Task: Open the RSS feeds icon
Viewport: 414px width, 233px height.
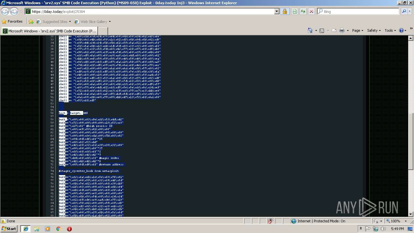Action: pyautogui.click(x=322, y=30)
